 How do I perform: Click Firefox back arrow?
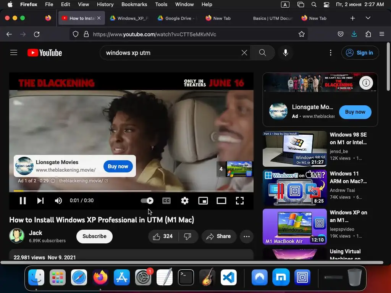[x=9, y=34]
